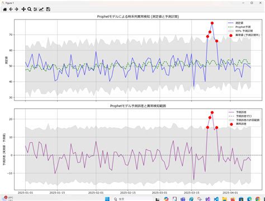Save the figure using the floppy disk icon
265x201 pixels.
coord(48,9)
